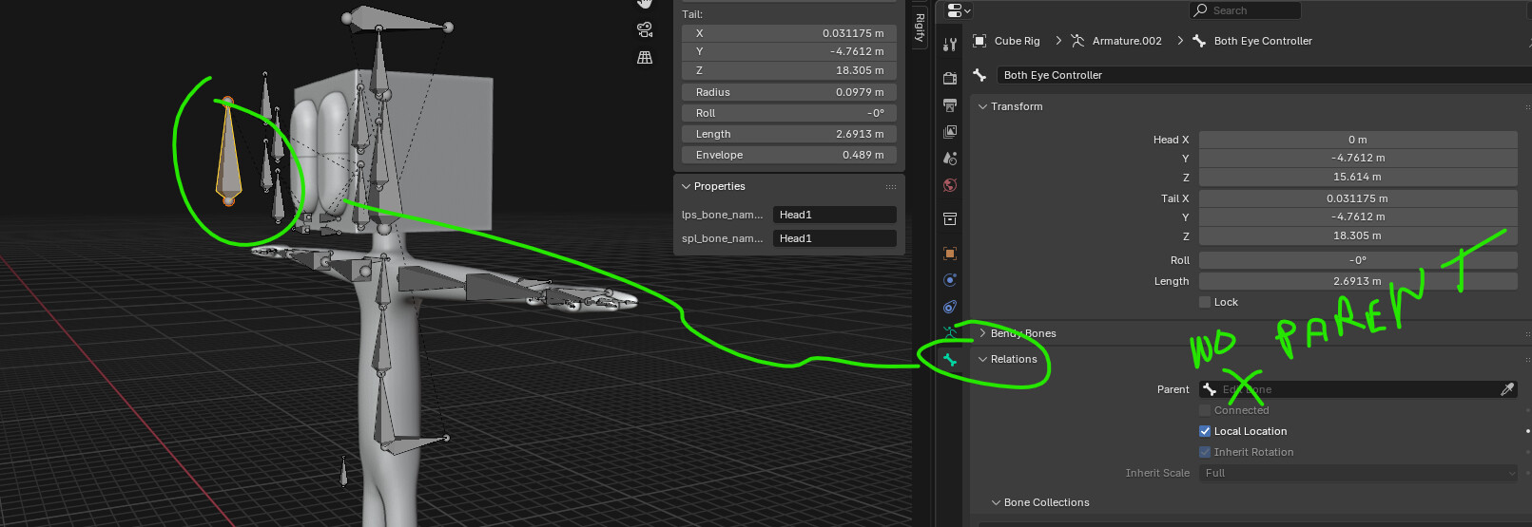The height and width of the screenshot is (527, 1532).
Task: Open the Object Constraints properties tab
Action: pyautogui.click(x=949, y=307)
